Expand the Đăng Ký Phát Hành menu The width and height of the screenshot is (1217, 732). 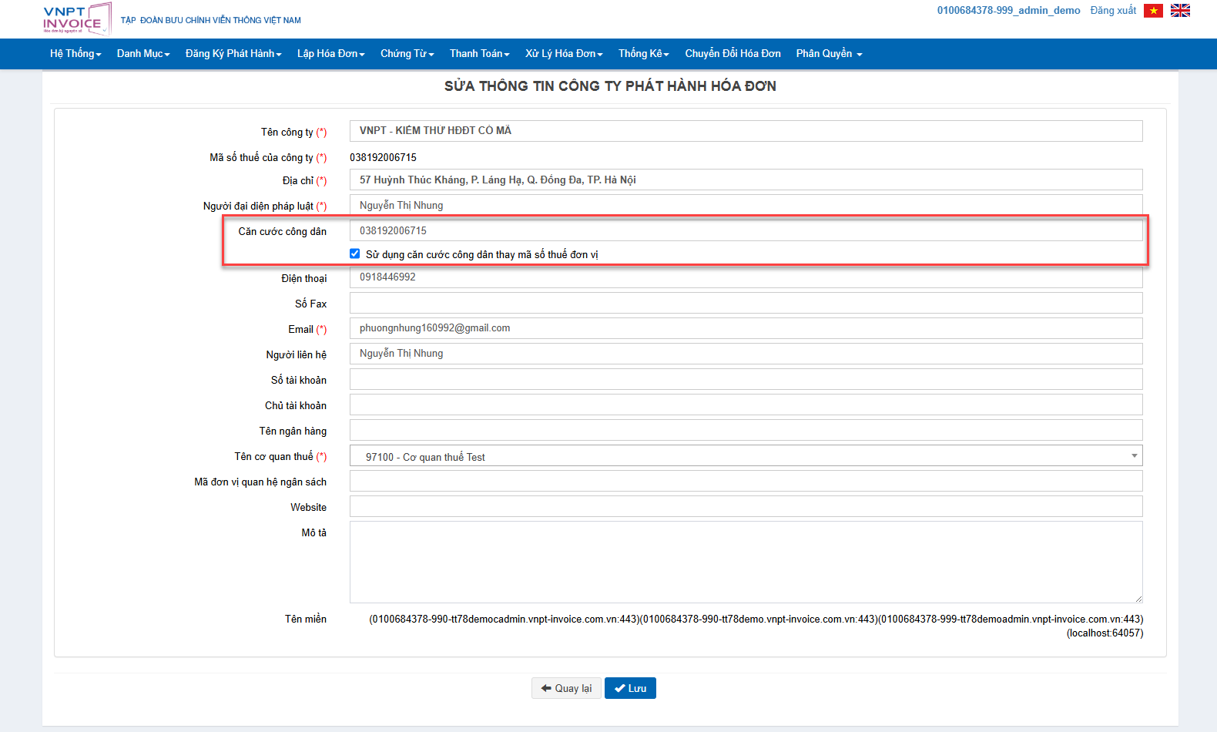(x=233, y=53)
